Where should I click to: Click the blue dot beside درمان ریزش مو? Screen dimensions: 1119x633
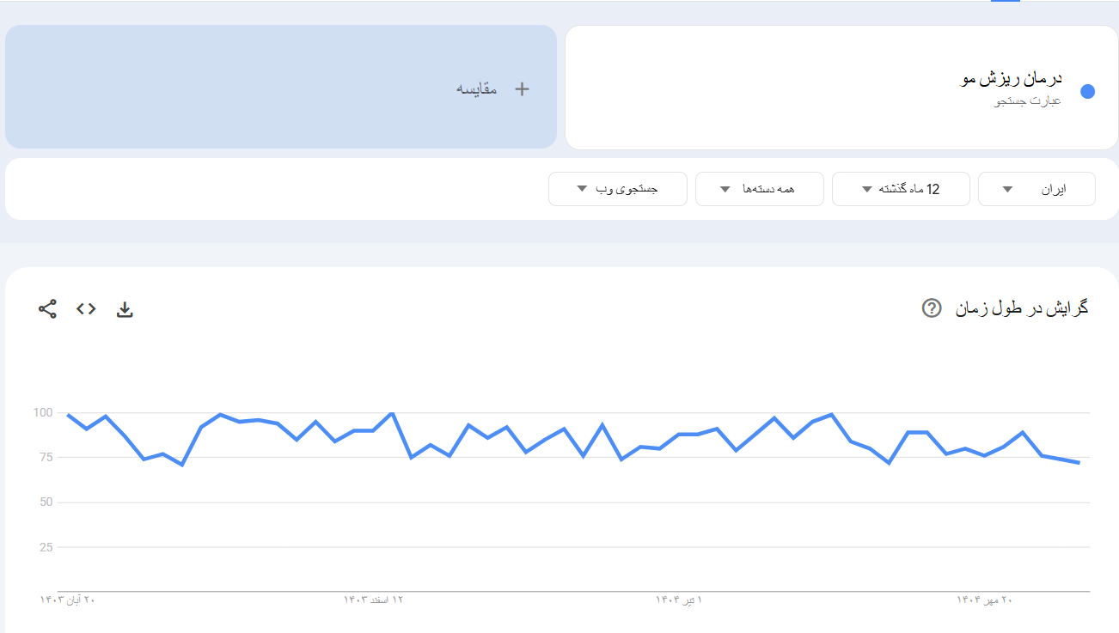1087,92
